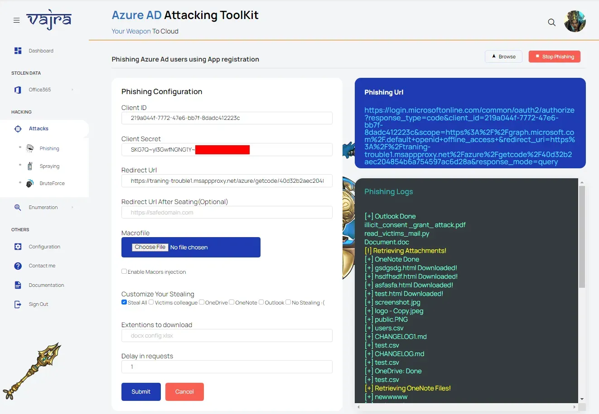
Task: Open the Phishing submenu entry
Action: tap(49, 148)
